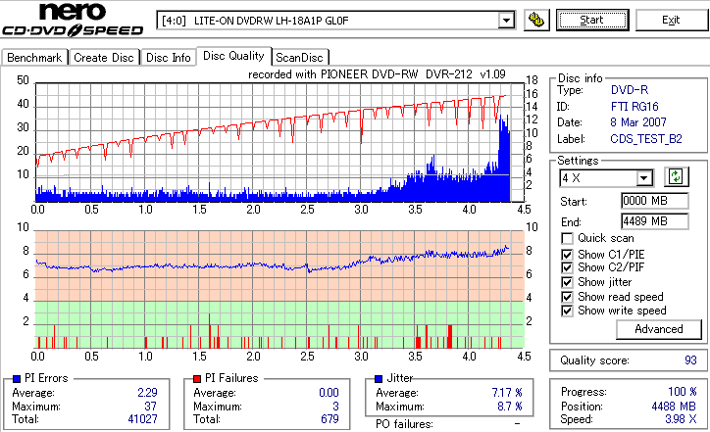Screen dimensions: 710x432
Task: Disable Show read speed checkbox
Action: point(567,297)
